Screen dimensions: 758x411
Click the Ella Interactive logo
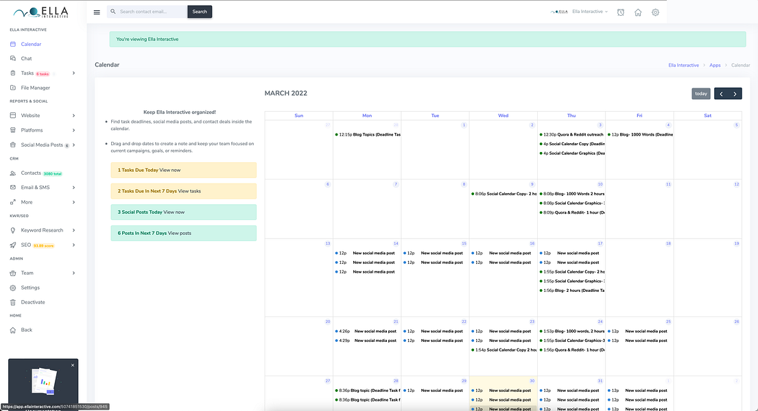click(41, 12)
